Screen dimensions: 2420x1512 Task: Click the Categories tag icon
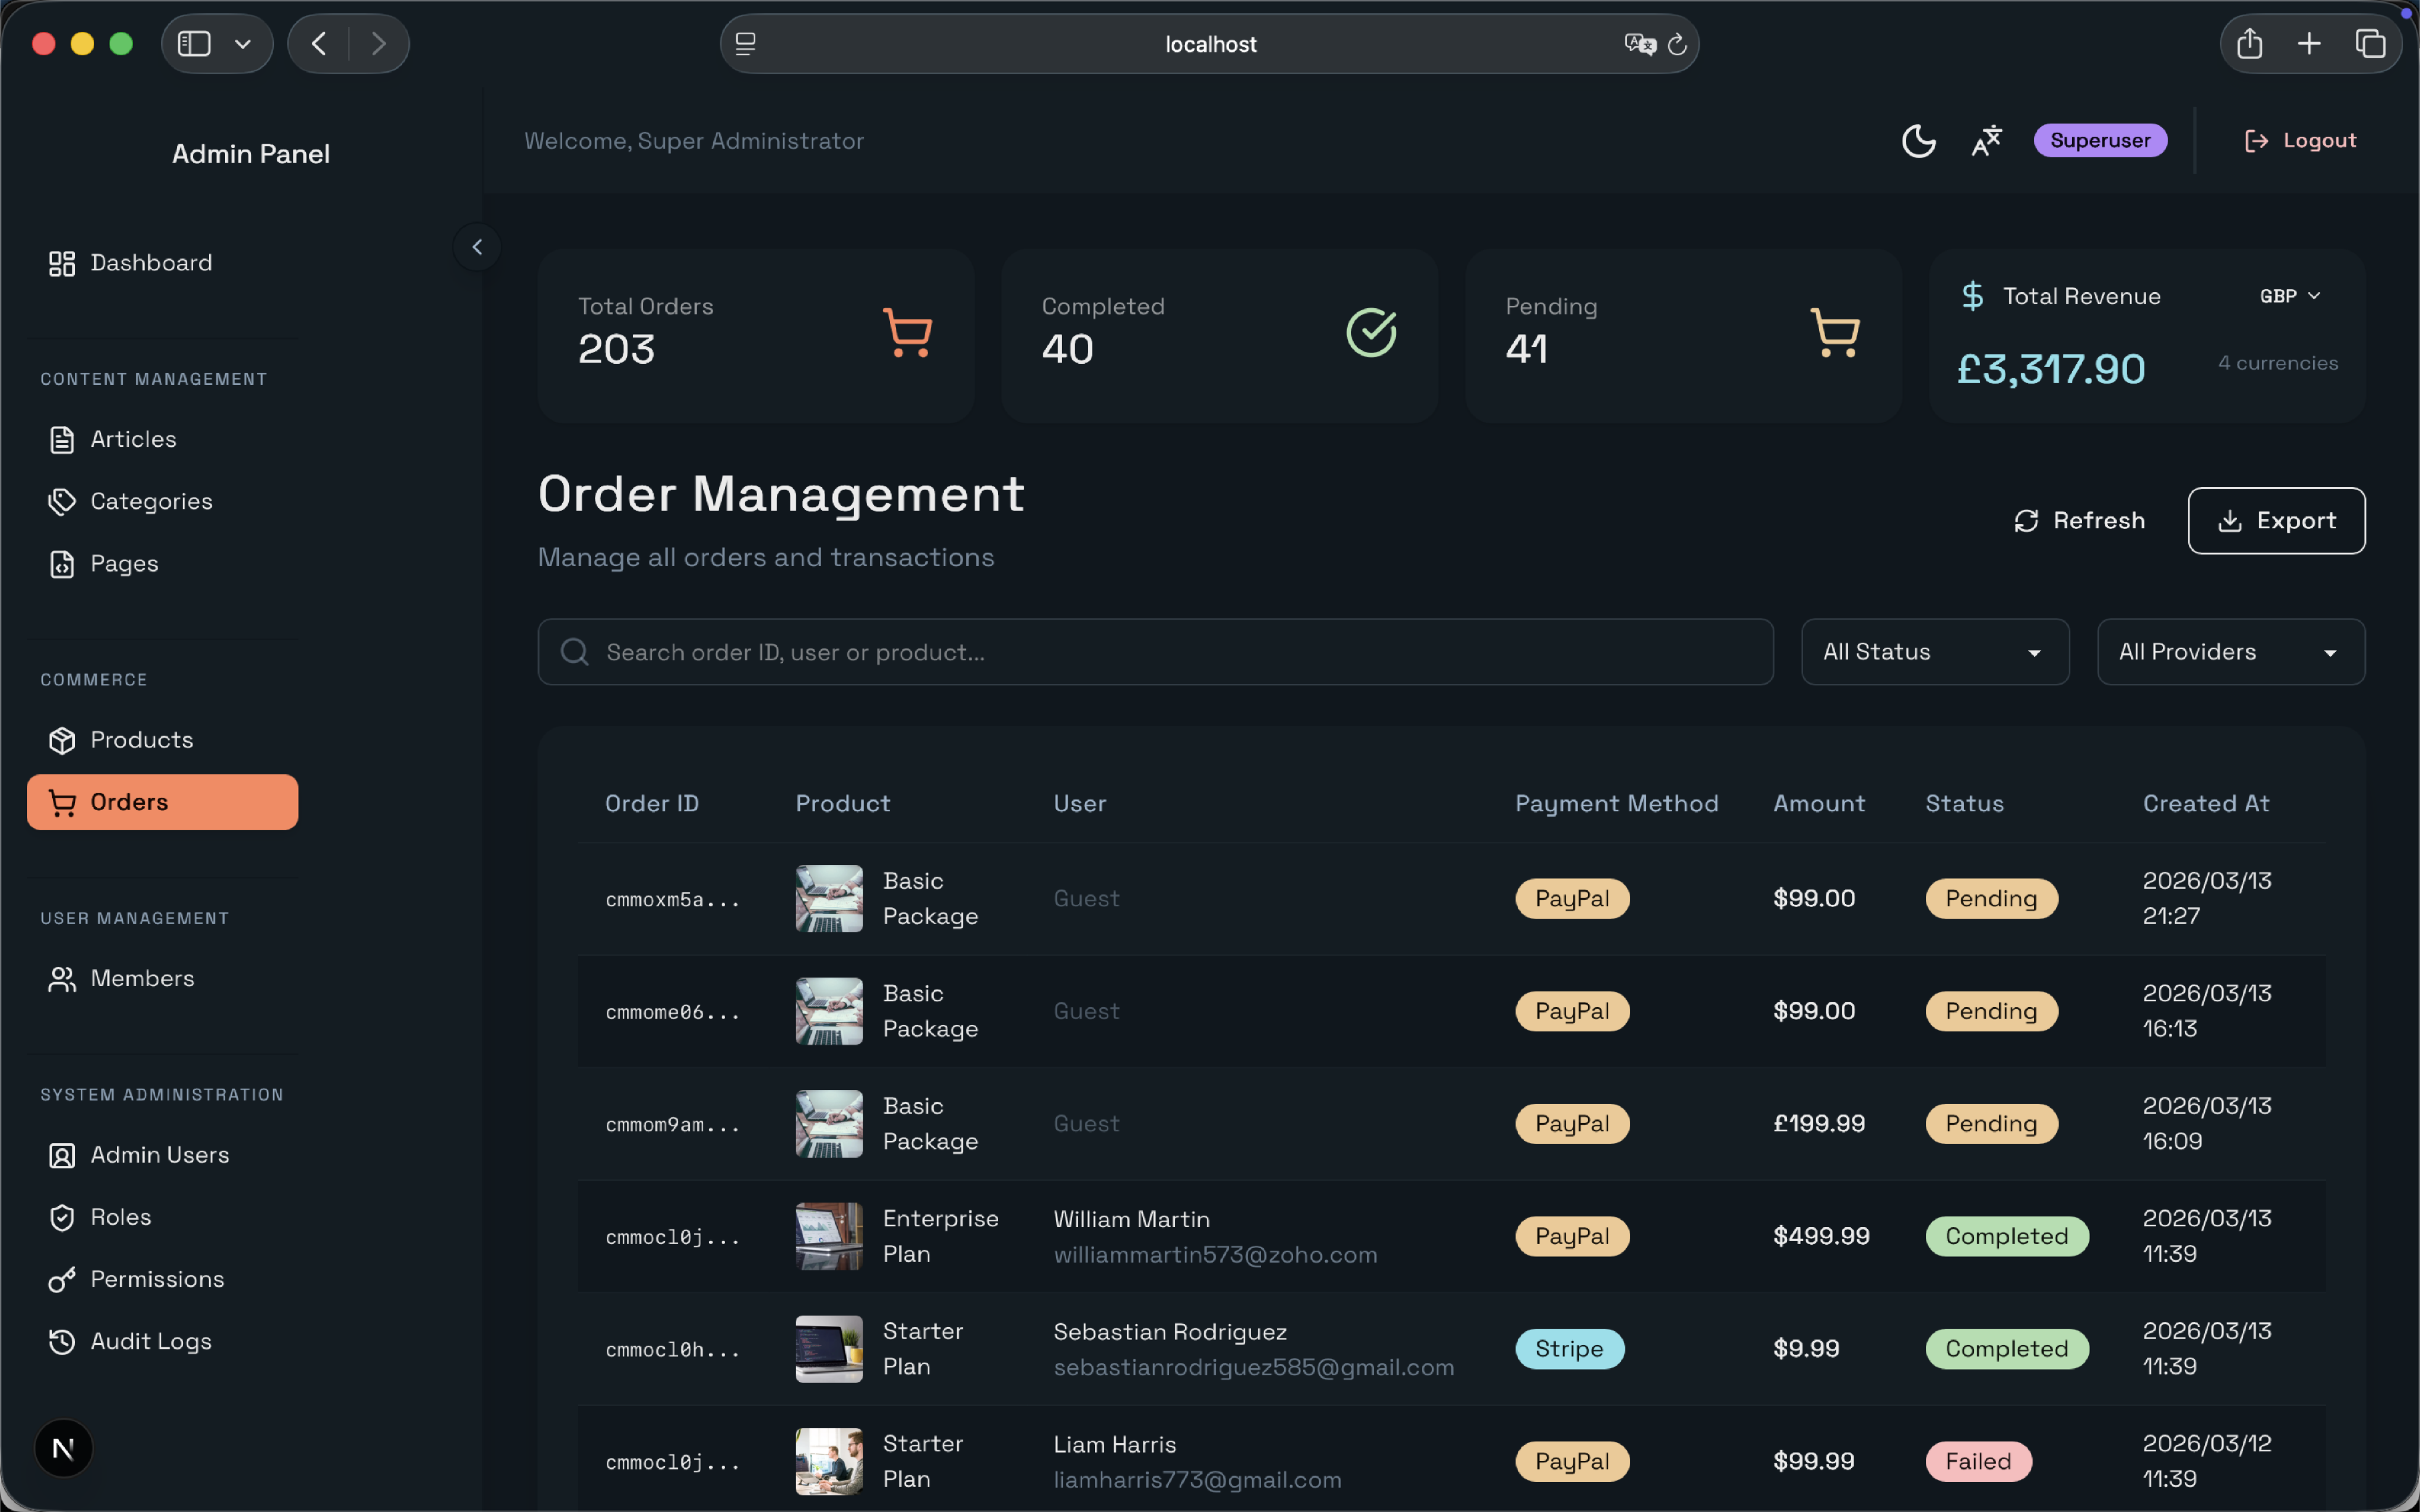(x=62, y=501)
